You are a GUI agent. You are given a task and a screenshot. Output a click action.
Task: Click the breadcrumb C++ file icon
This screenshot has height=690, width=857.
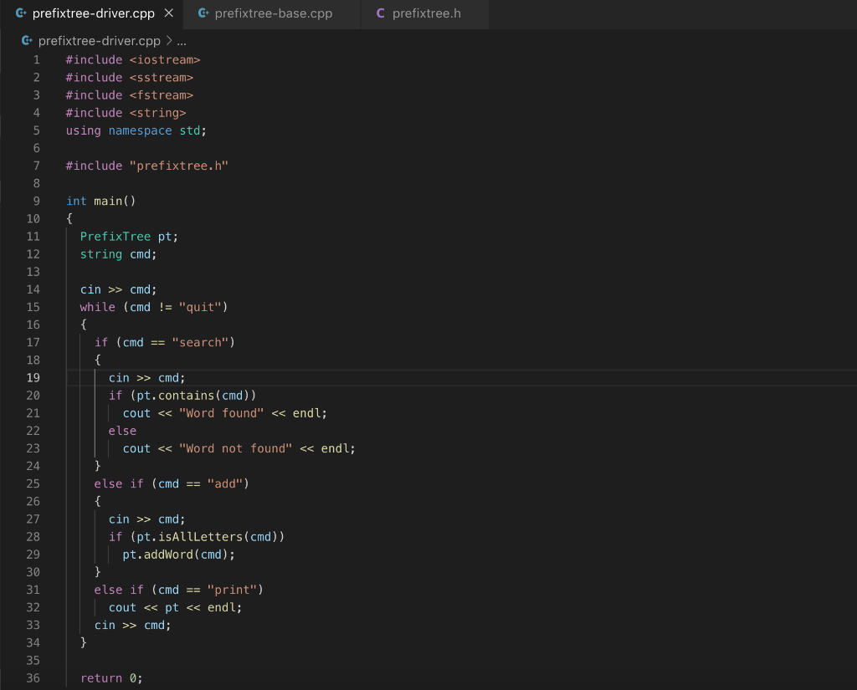click(27, 40)
